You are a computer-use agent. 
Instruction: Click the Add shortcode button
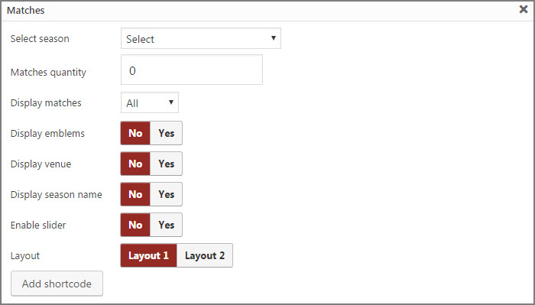tap(57, 284)
